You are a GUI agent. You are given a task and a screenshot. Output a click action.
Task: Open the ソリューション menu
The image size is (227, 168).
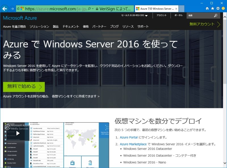point(39,27)
